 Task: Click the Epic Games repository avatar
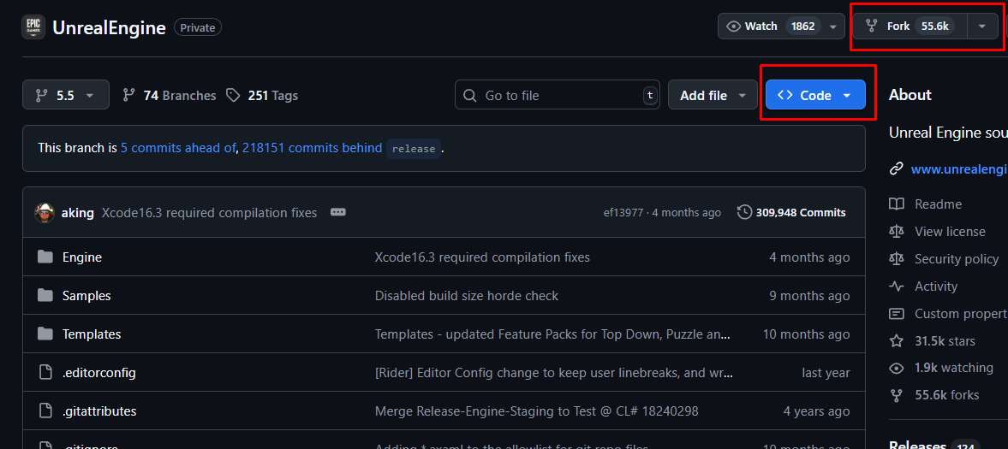(x=33, y=27)
